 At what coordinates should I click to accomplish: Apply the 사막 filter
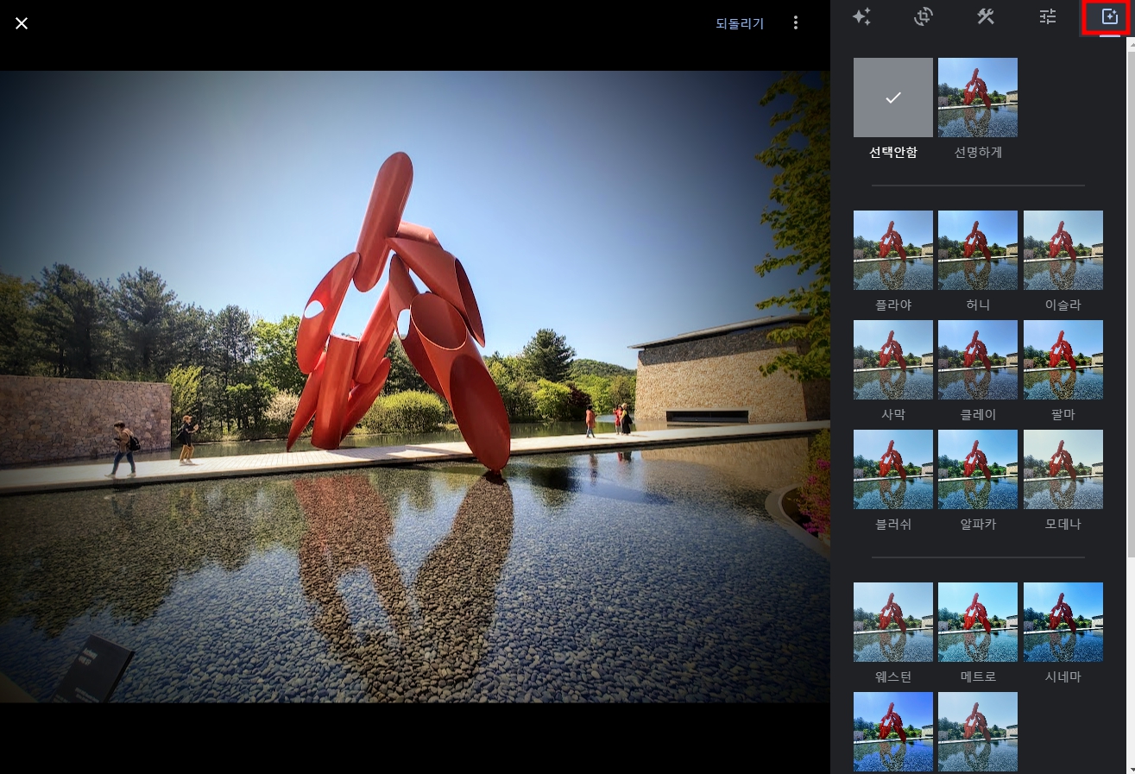pos(893,360)
